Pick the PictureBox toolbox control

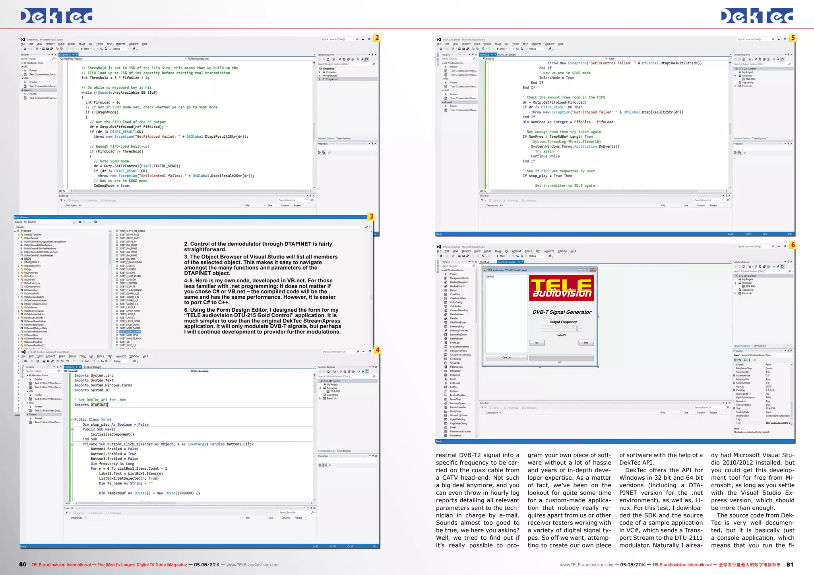455,436
